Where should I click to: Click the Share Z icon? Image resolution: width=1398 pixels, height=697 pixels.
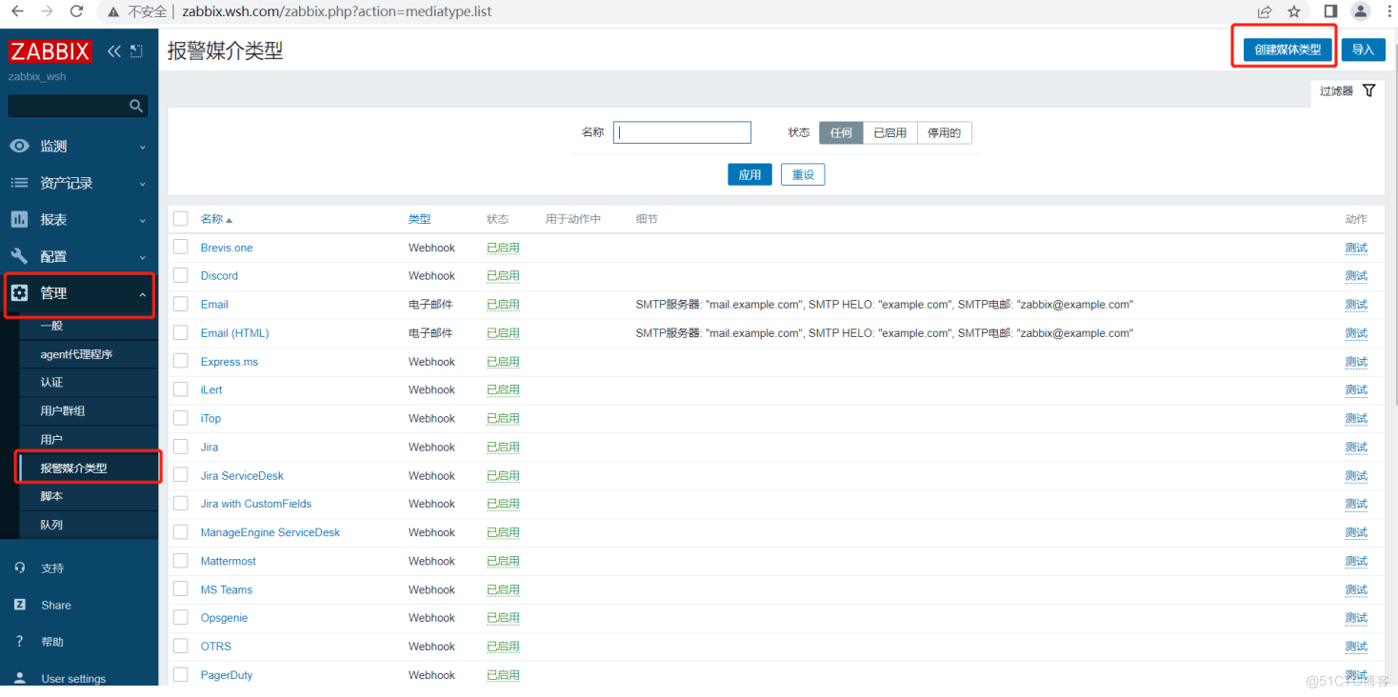(19, 605)
